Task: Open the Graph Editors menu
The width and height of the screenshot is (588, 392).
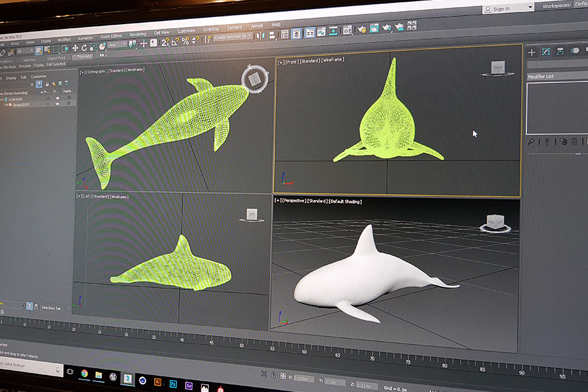Action: tap(111, 36)
